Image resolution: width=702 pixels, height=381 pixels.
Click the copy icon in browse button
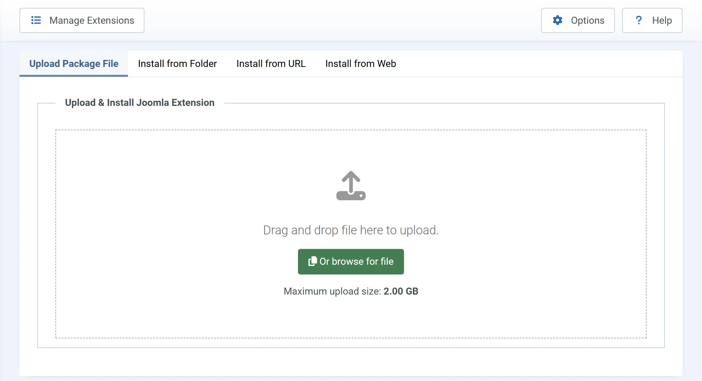(313, 261)
